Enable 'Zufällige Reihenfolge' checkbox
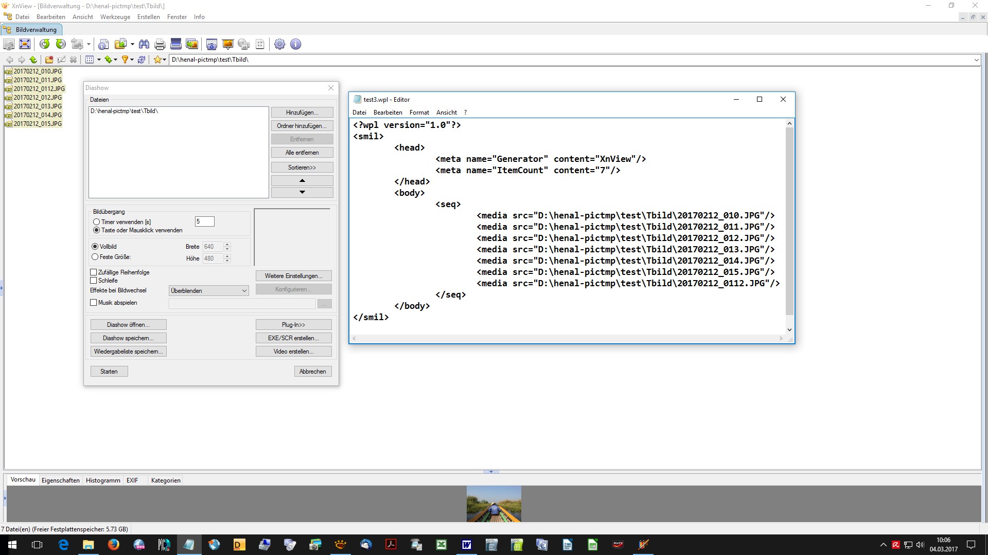 tap(94, 272)
